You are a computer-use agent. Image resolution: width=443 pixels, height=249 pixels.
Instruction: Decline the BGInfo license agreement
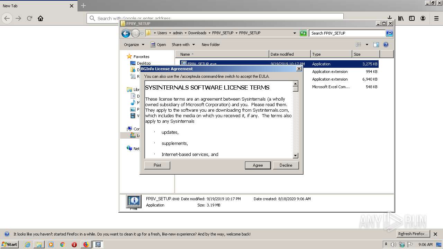click(x=286, y=165)
